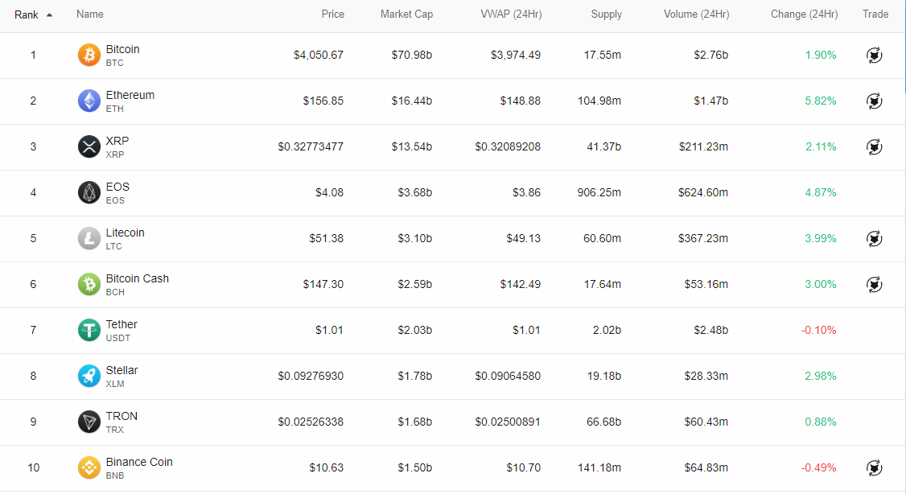Select the 66.68b TRON supply
The image size is (906, 494).
(603, 422)
